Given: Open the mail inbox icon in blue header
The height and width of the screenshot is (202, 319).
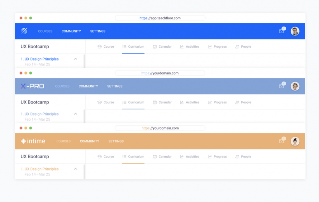Looking at the screenshot, I should pyautogui.click(x=281, y=31).
